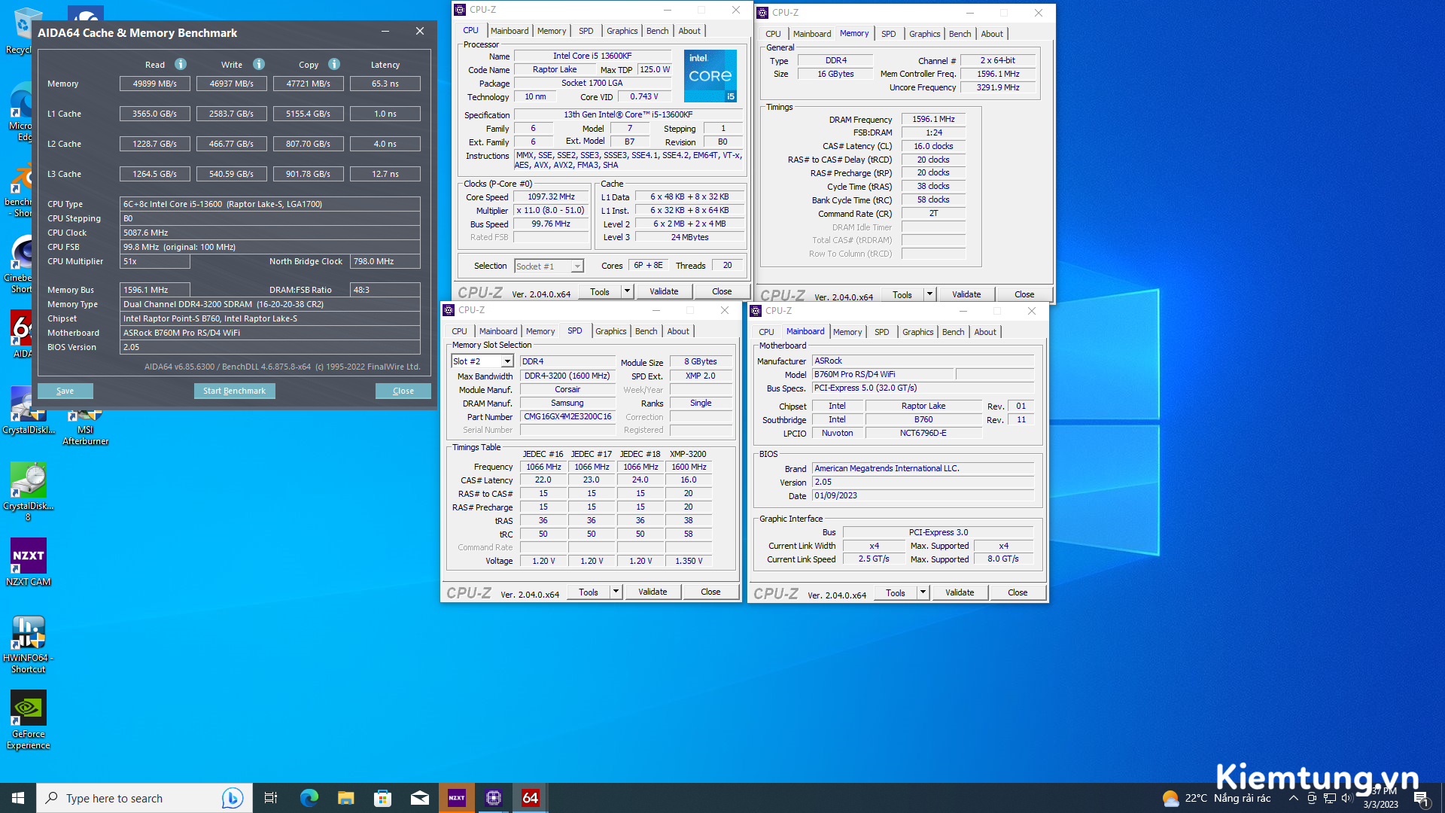Click the network icon in system tray

1330,798
